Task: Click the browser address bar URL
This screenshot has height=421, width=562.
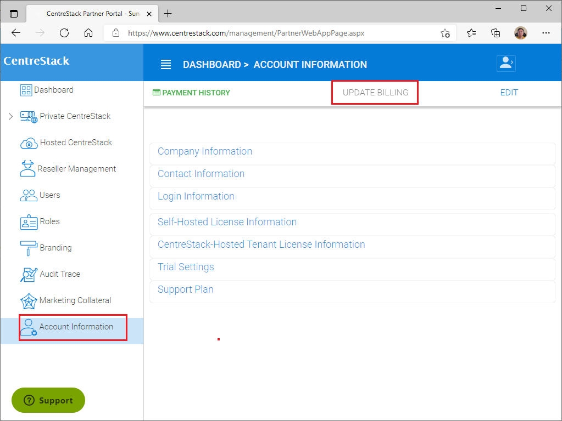Action: [246, 33]
